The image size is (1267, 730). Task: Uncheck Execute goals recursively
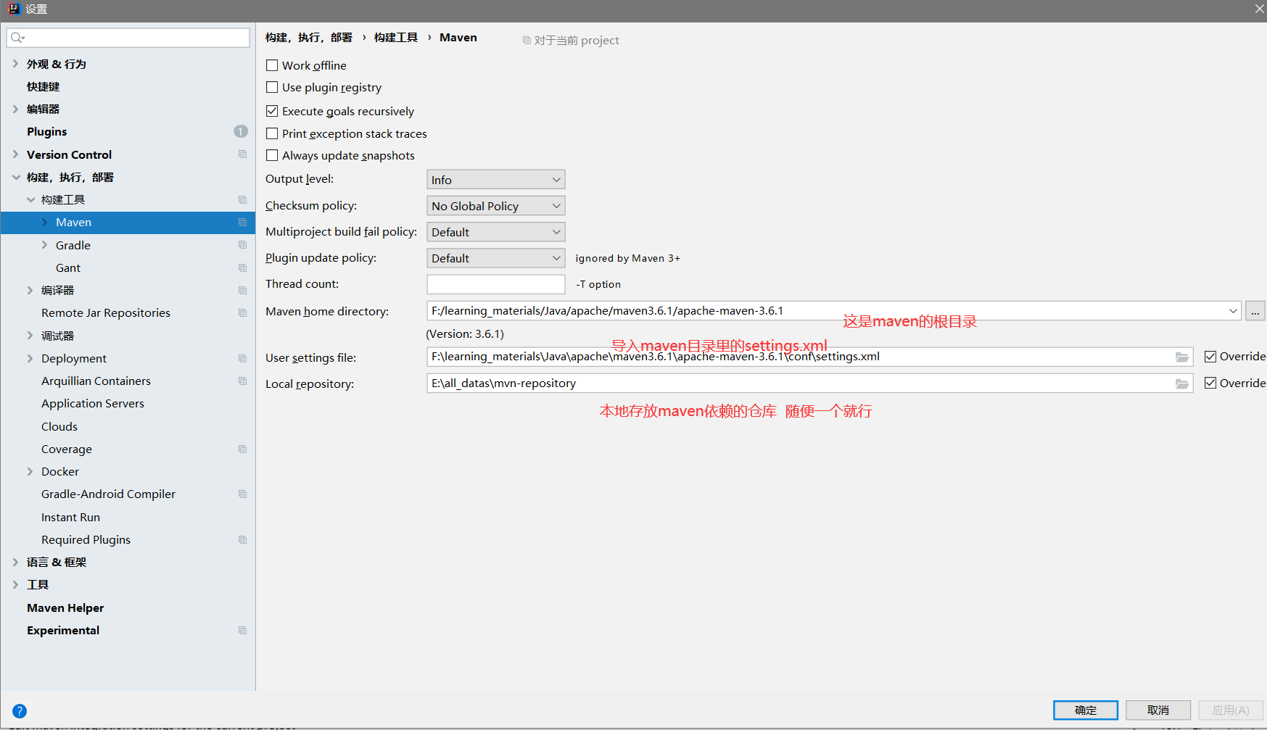pos(272,111)
